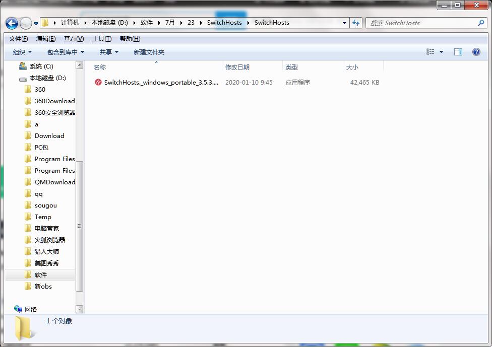
Task: Click 7月 in the address breadcrumb
Action: pyautogui.click(x=170, y=23)
